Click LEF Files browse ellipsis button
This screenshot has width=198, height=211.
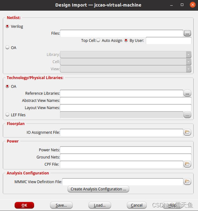click(187, 115)
